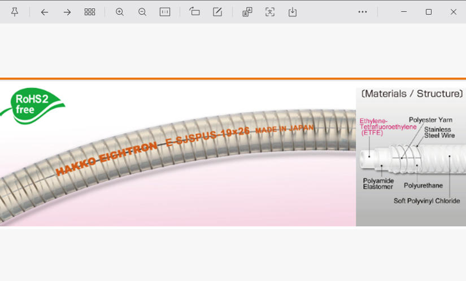
Task: Maximize the viewer window
Action: click(429, 12)
